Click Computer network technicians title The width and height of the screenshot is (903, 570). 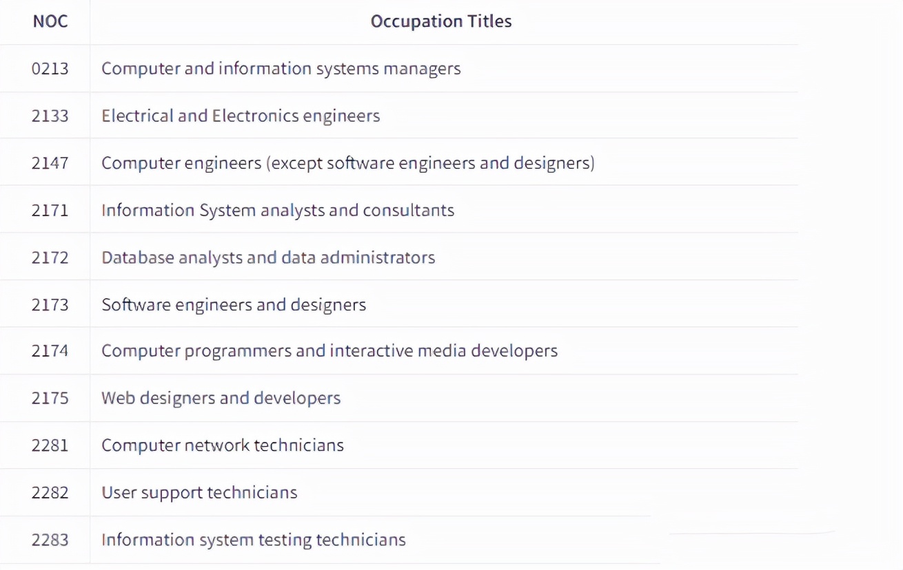(222, 445)
